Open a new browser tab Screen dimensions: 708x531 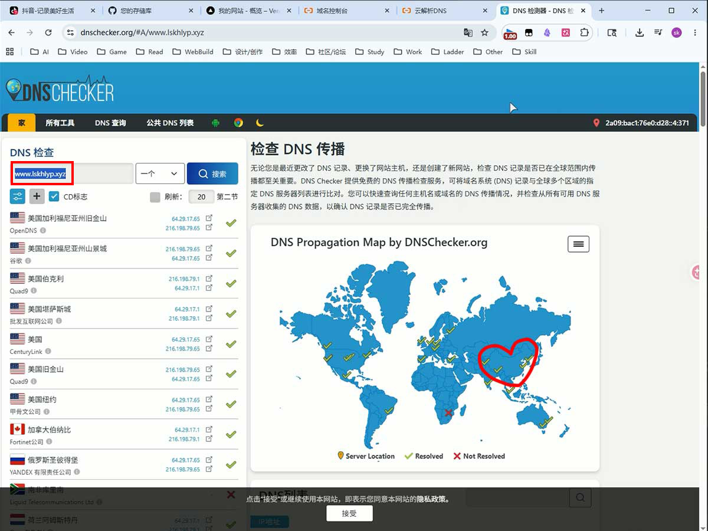click(602, 11)
